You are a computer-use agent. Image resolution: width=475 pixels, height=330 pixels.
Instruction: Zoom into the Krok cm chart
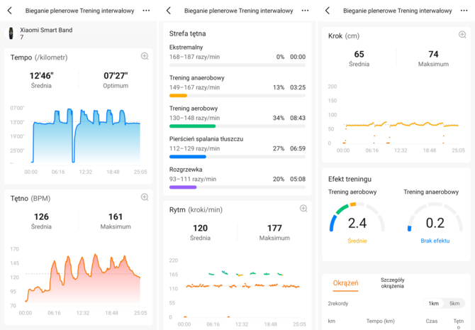click(x=462, y=35)
